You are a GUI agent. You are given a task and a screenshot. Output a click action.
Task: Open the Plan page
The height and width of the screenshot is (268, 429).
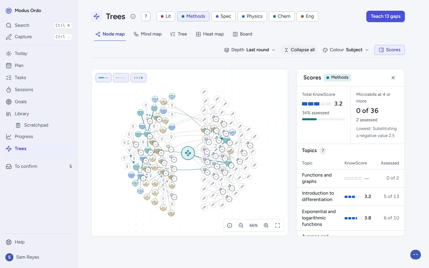point(39,66)
